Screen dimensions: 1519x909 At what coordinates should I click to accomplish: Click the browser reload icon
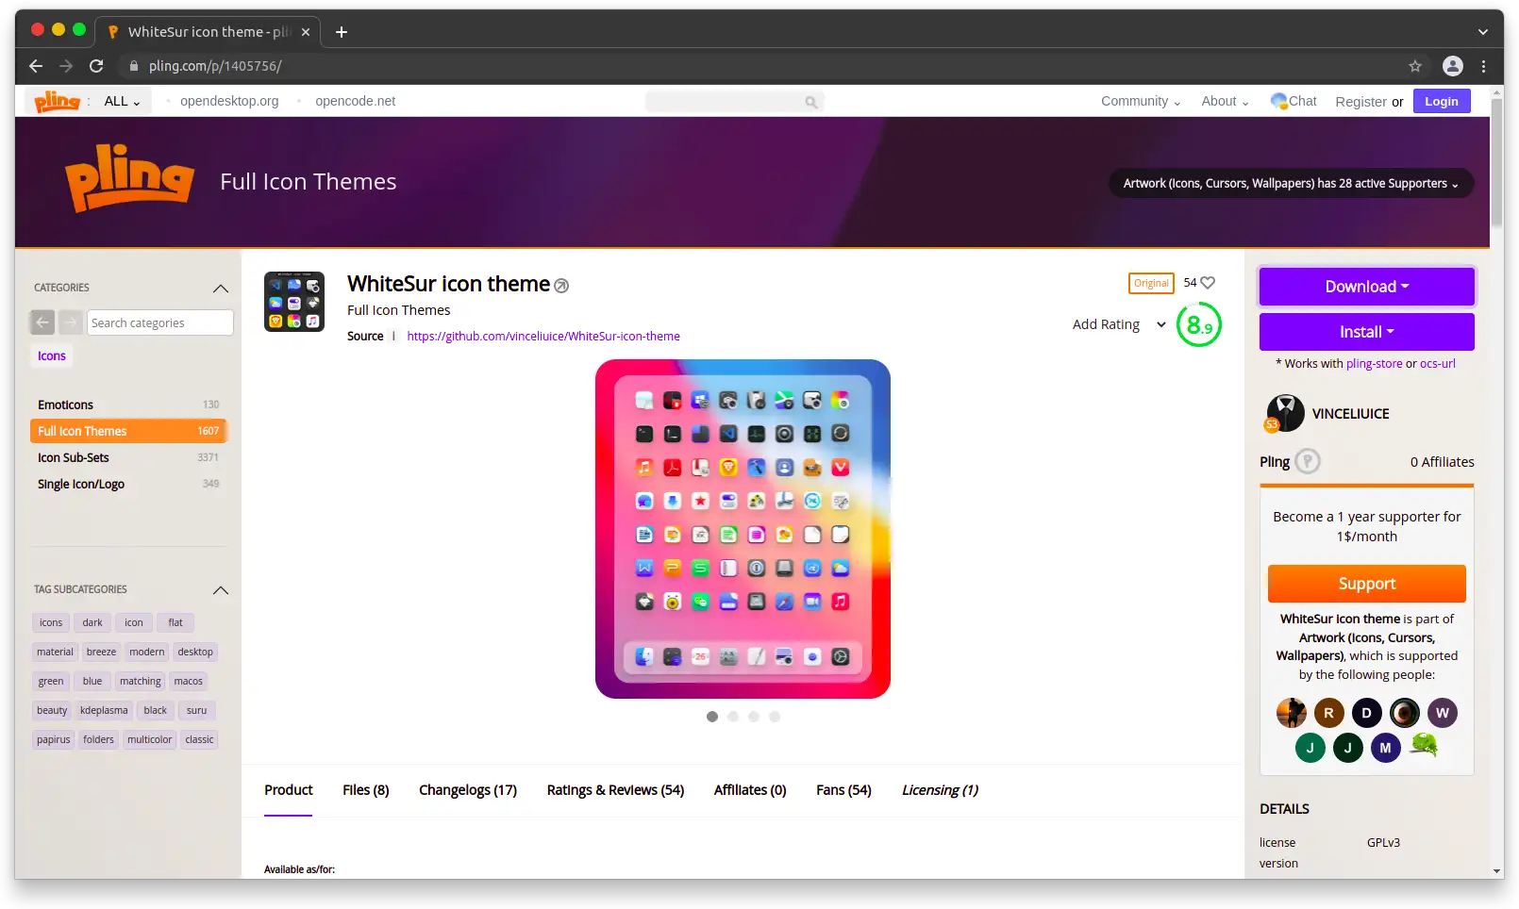(x=96, y=66)
